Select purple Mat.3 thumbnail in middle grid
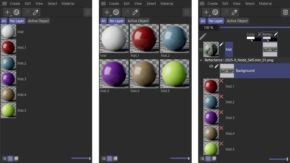The image size is (290, 163). pos(114,74)
